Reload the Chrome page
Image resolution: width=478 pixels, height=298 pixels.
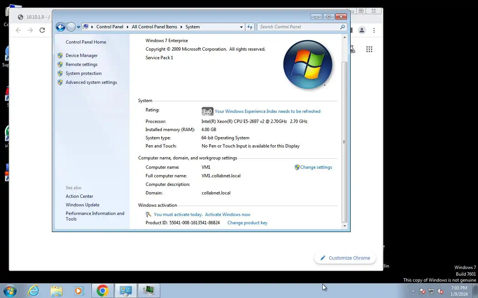coord(42,30)
